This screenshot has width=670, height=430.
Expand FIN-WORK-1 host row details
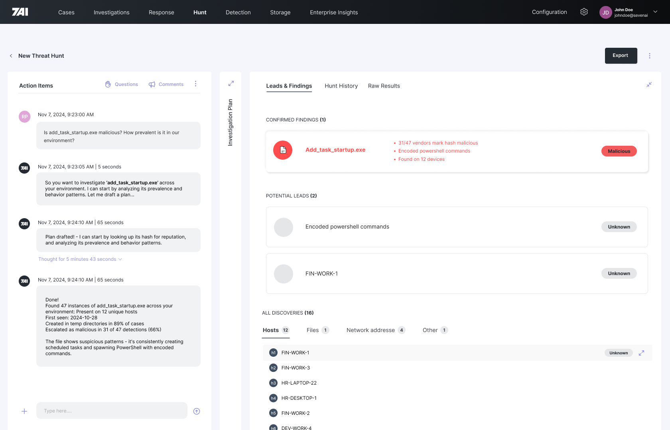tap(641, 353)
